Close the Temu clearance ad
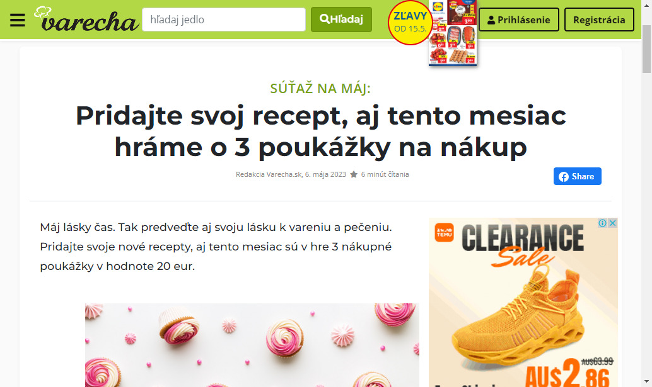Image resolution: width=652 pixels, height=387 pixels. (x=612, y=223)
